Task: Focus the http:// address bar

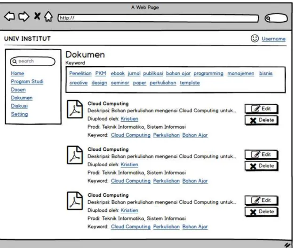Action: click(158, 18)
